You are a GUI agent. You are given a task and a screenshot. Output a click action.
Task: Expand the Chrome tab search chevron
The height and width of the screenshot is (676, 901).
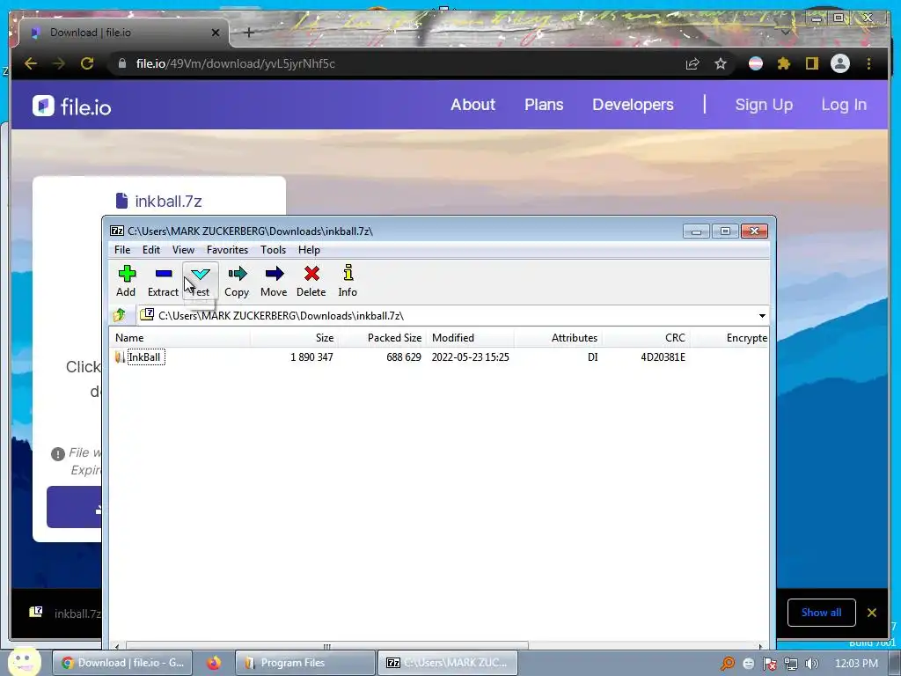pos(786,33)
